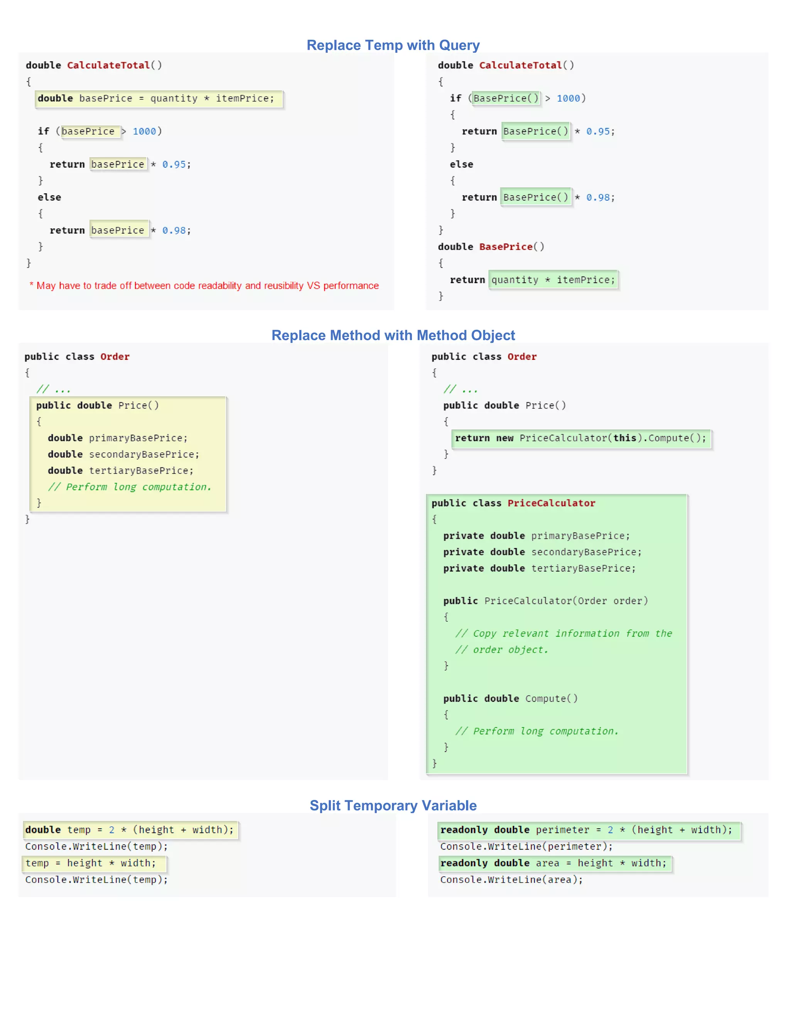Click 'private double secondaryBasePrice;' line

[x=542, y=552]
